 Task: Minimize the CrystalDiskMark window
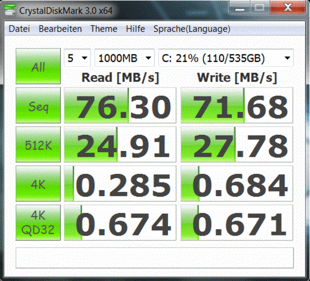pyautogui.click(x=240, y=8)
